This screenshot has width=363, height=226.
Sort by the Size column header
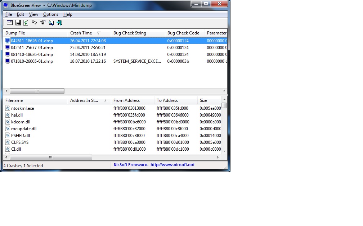click(x=210, y=100)
